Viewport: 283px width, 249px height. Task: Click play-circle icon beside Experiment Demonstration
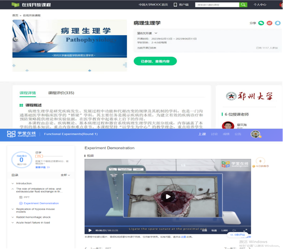[x=21, y=203]
